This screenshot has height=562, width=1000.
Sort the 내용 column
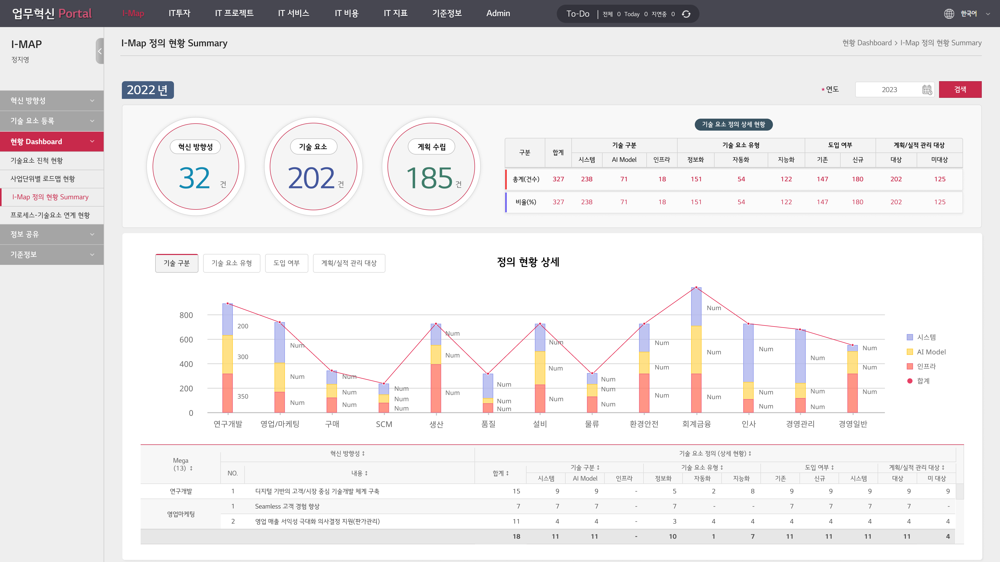pyautogui.click(x=366, y=473)
